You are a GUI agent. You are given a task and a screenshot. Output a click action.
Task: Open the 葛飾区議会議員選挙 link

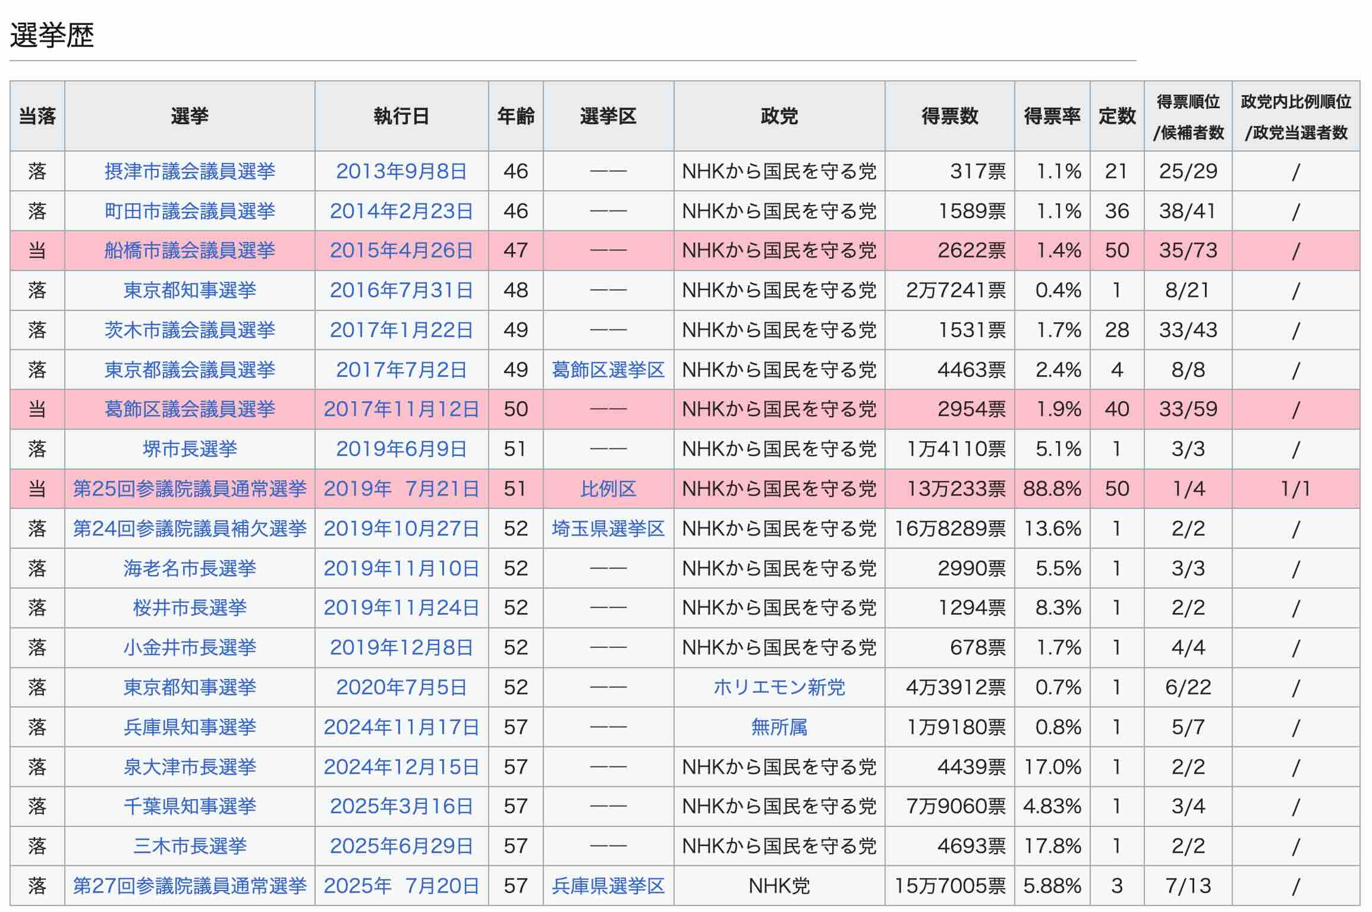pyautogui.click(x=190, y=409)
